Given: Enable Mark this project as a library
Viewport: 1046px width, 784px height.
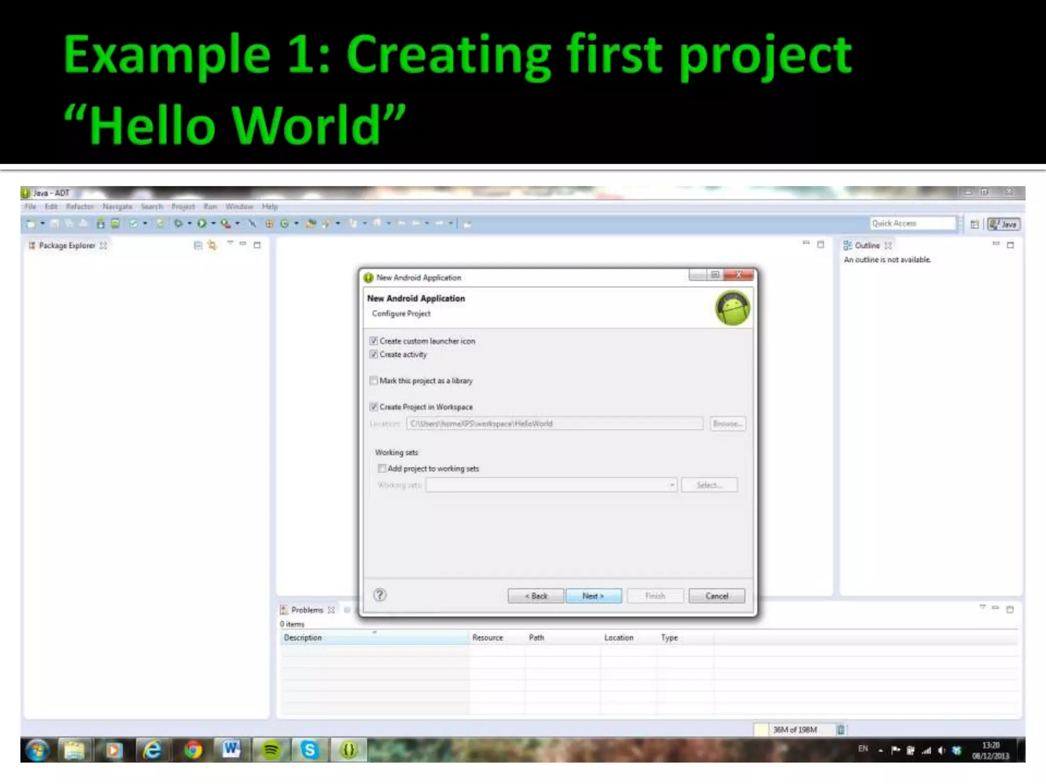Looking at the screenshot, I should click(374, 381).
